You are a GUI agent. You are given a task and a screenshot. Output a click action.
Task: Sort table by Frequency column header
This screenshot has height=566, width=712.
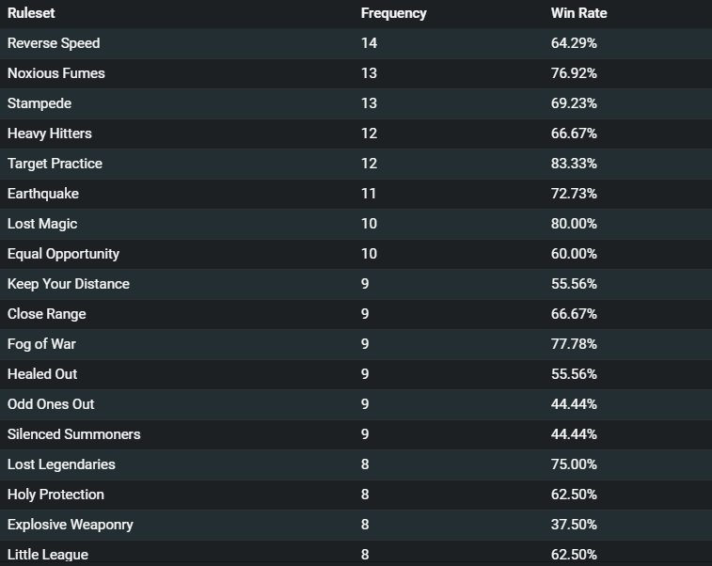[x=393, y=13]
